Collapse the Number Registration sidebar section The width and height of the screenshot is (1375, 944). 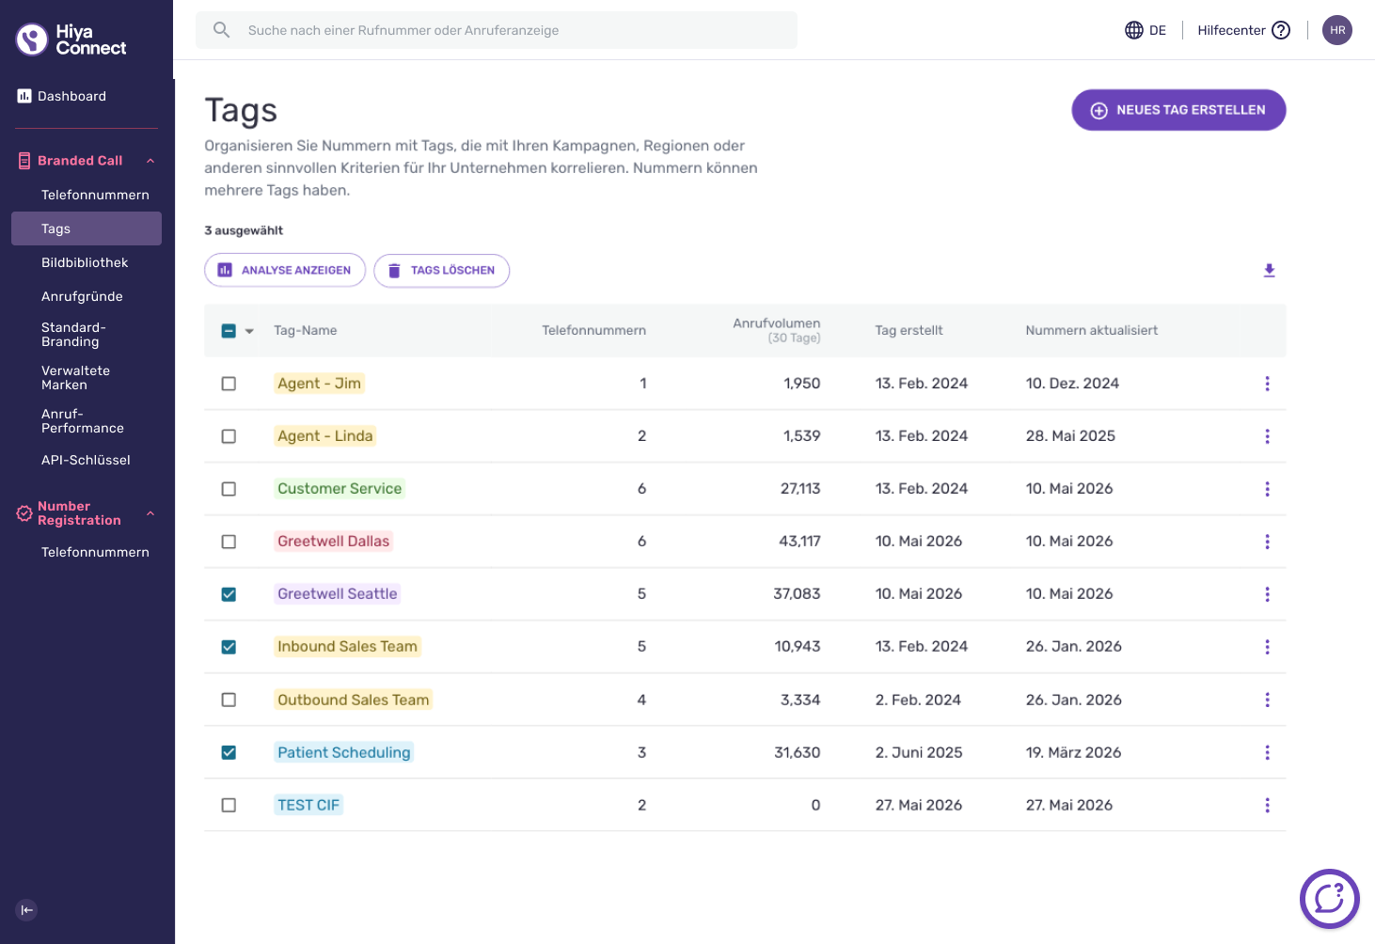150,513
